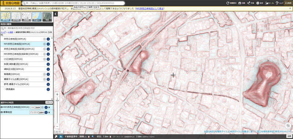This screenshot has width=293, height=139.
Task: Open gear settings for 赤色立体地図(DEM1A)
Action: [44, 39]
